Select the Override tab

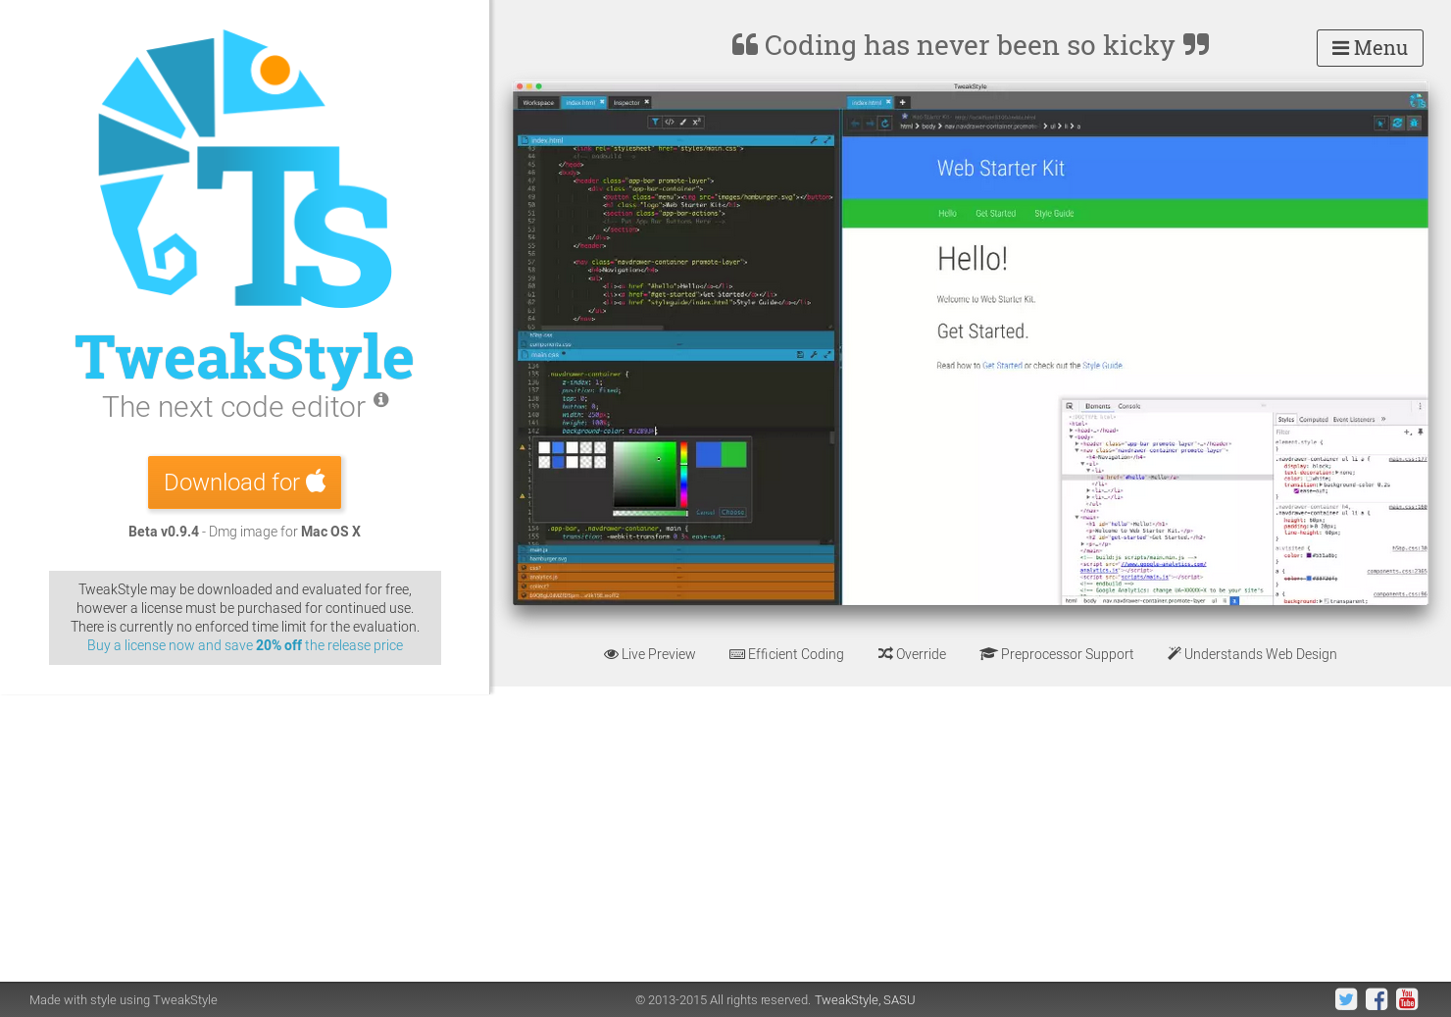[x=912, y=654]
